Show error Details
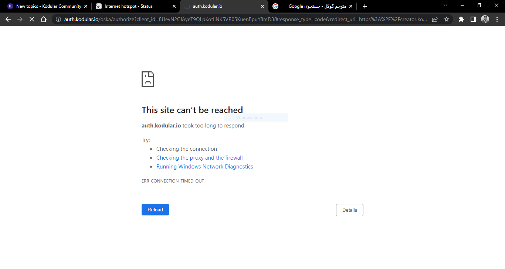Image resolution: width=505 pixels, height=269 pixels. coord(350,210)
